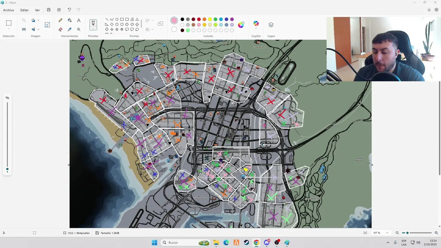
Task: Open the Archivo menu
Action: pos(9,10)
